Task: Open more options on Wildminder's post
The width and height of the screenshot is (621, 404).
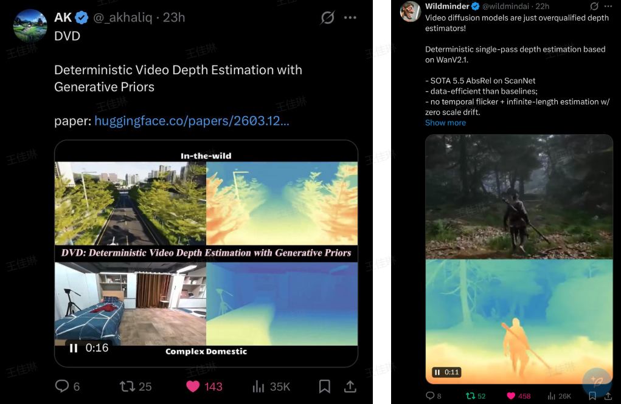Action: point(608,6)
